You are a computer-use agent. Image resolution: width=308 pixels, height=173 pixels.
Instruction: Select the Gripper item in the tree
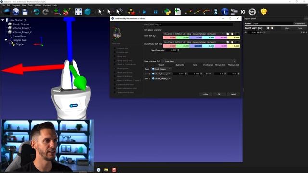[20, 44]
